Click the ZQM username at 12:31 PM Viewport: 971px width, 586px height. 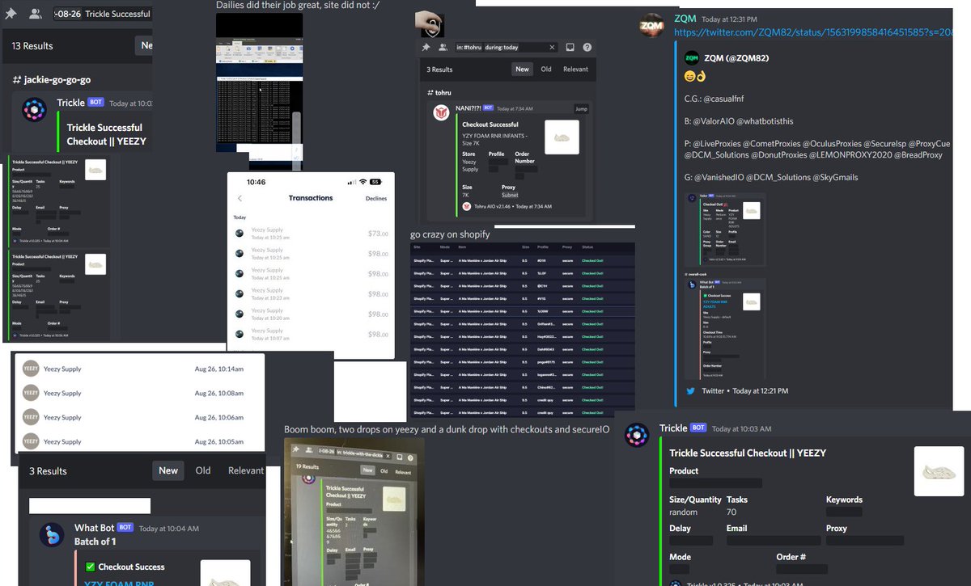[685, 19]
